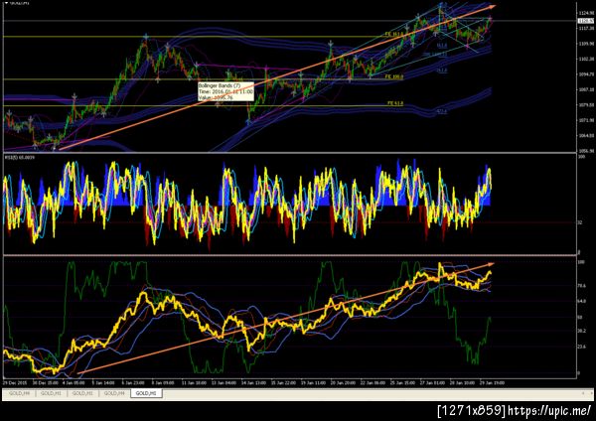
Task: Open the fourth chart tab GOLD,H4
Action: 114,393
